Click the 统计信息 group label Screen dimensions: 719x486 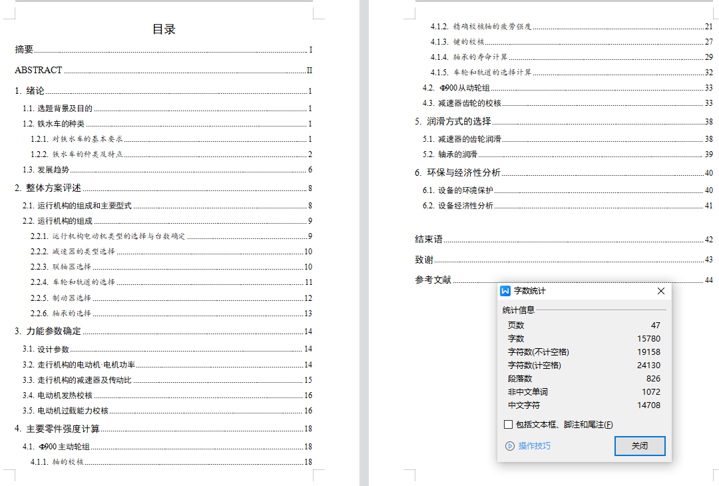(x=518, y=310)
